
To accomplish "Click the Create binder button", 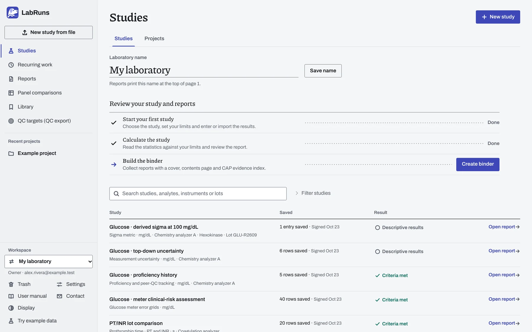I will point(478,164).
